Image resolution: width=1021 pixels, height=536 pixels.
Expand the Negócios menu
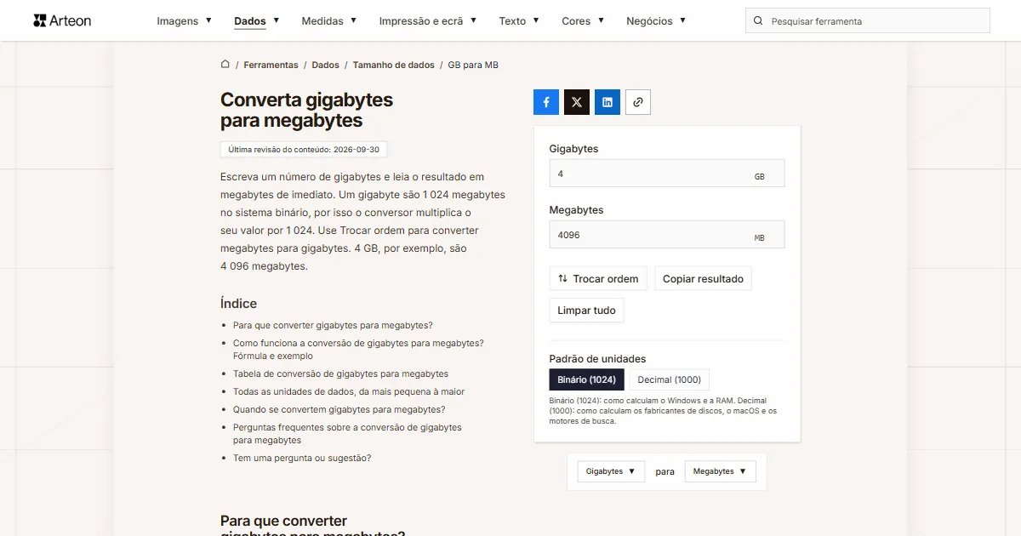(656, 21)
